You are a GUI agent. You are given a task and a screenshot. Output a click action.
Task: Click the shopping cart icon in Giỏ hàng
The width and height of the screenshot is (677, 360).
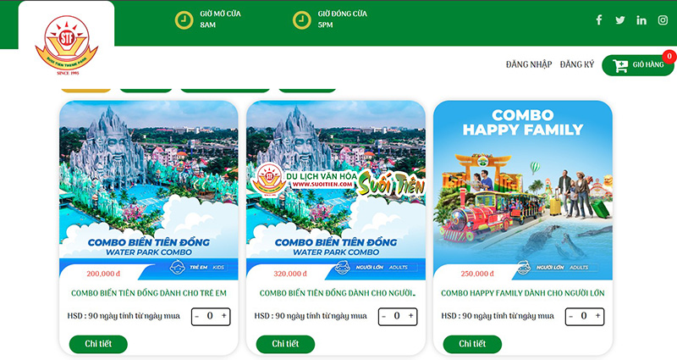point(620,66)
